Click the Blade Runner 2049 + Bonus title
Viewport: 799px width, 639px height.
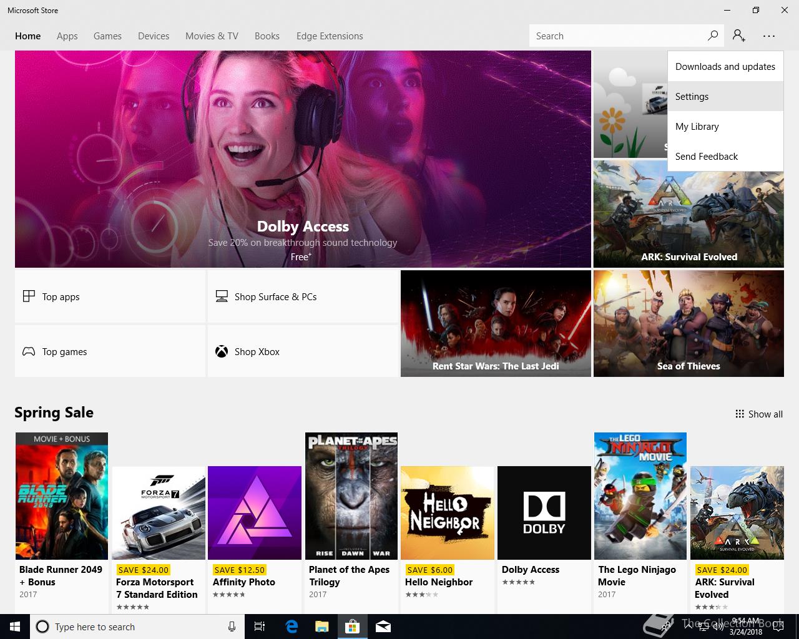click(61, 576)
